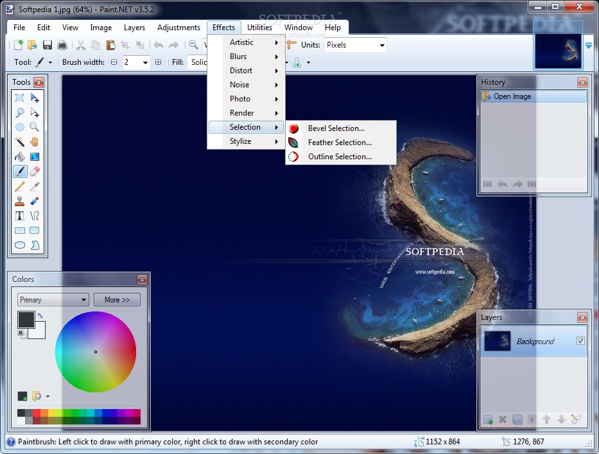Click the Undo arrow in toolbar
Image resolution: width=599 pixels, height=454 pixels.
(x=158, y=45)
